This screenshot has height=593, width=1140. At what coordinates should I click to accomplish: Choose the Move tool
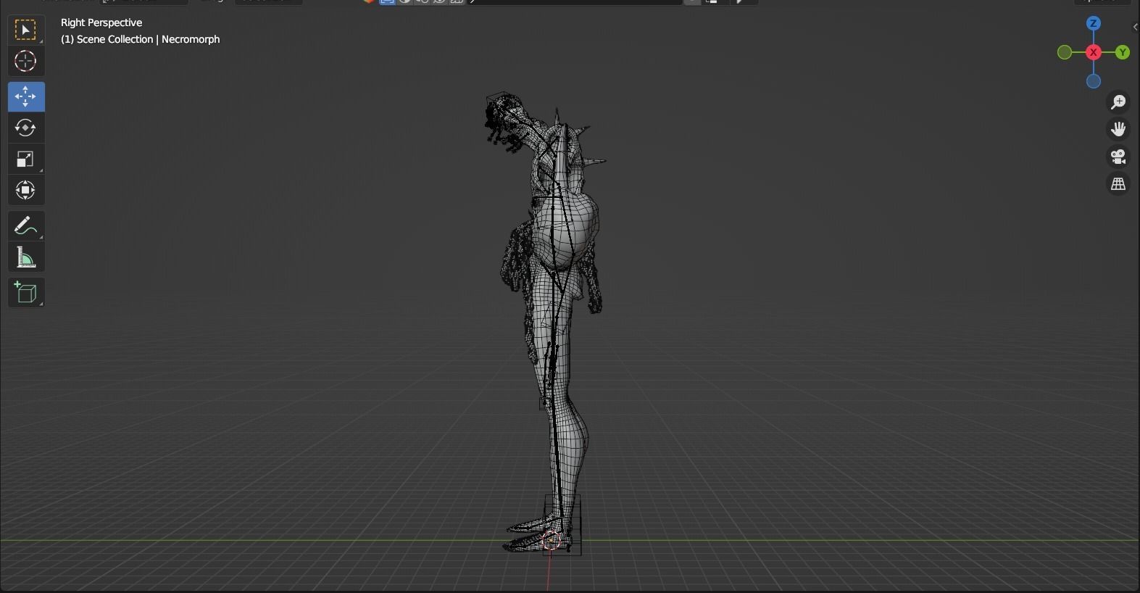tap(25, 96)
